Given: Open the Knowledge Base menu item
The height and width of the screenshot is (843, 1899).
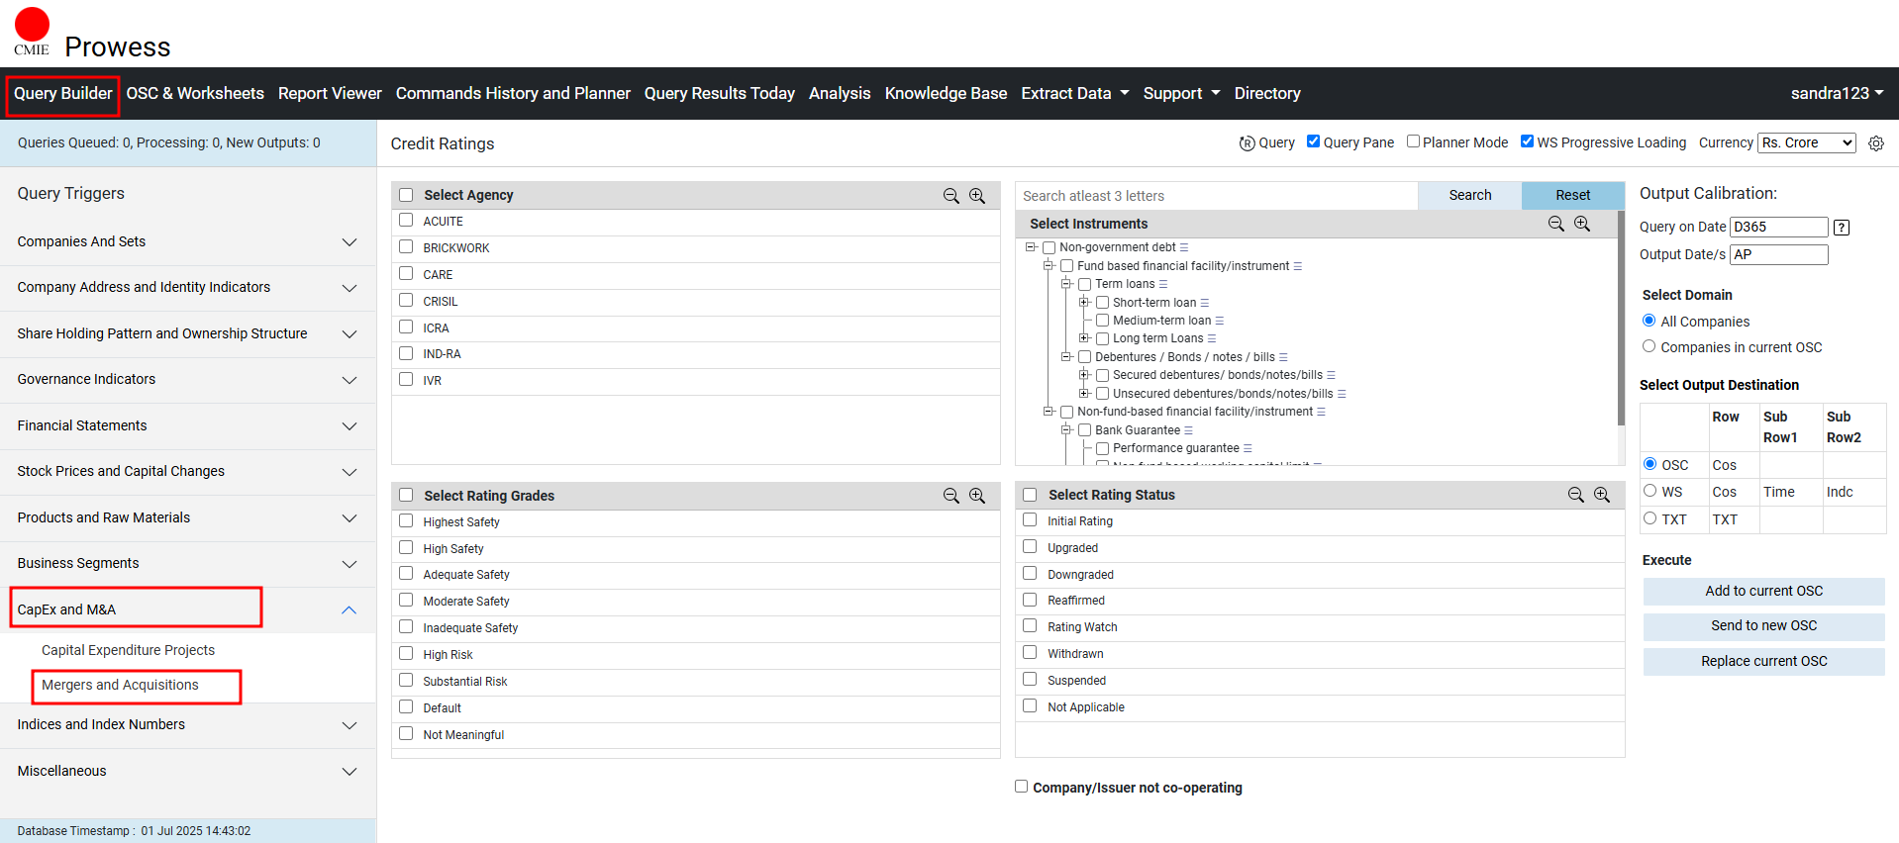Looking at the screenshot, I should pos(945,93).
